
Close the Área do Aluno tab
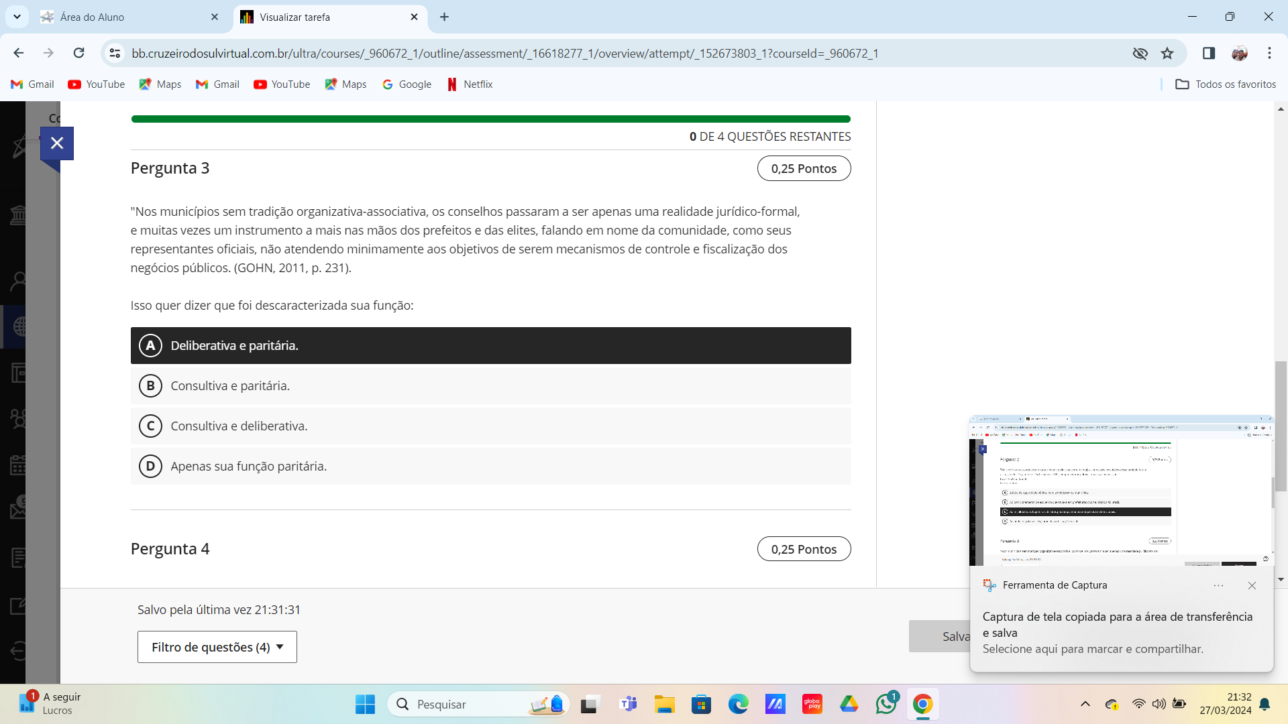tap(215, 17)
